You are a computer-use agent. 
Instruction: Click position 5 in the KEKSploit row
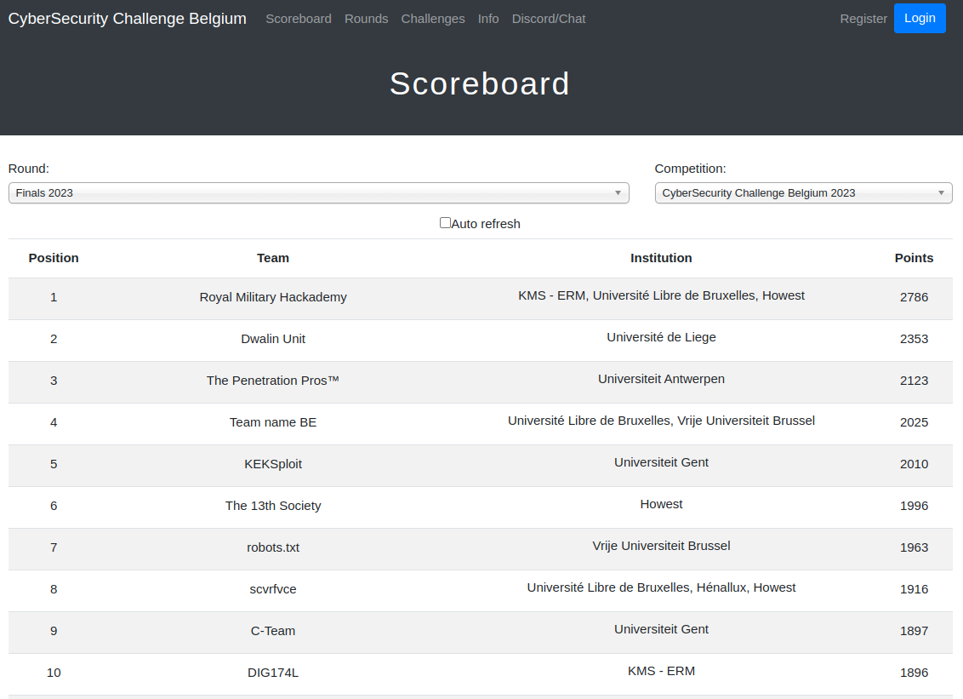pyautogui.click(x=54, y=464)
